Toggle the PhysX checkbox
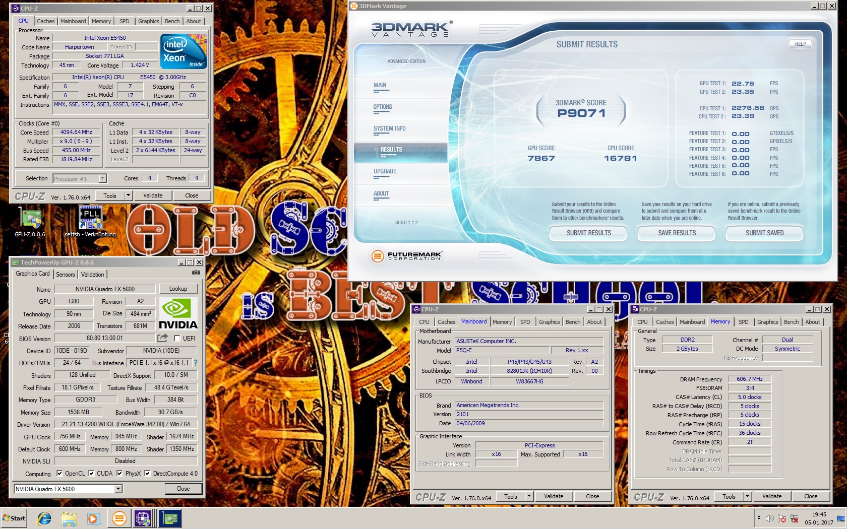Image resolution: width=847 pixels, height=529 pixels. (119, 473)
